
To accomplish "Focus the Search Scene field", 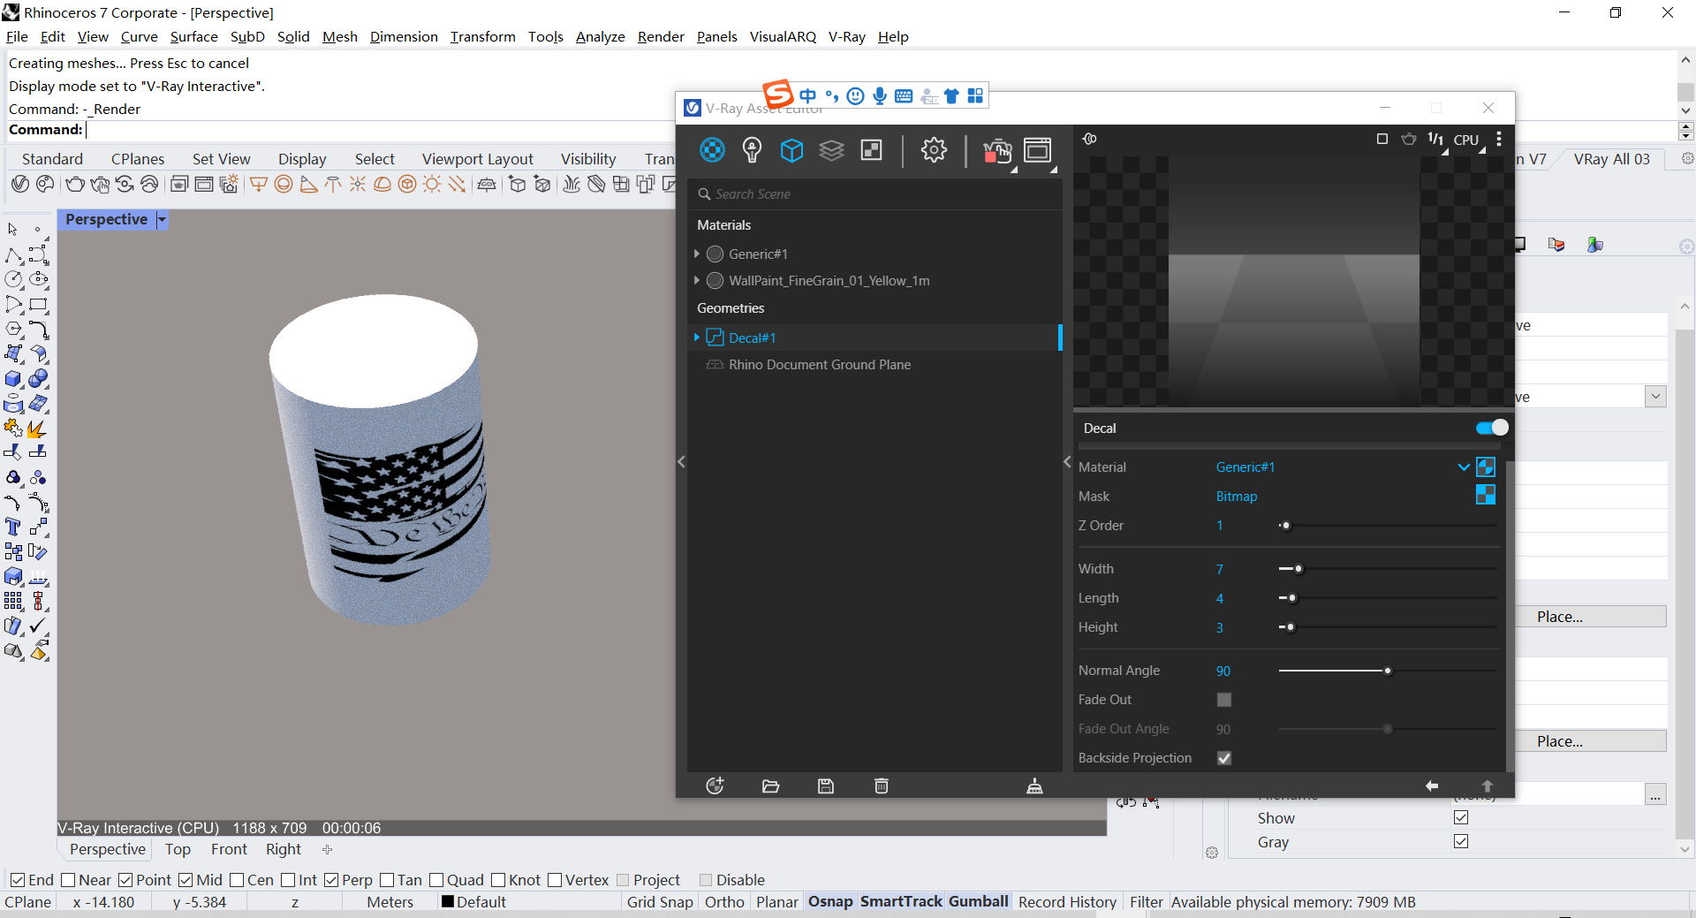I will (874, 193).
